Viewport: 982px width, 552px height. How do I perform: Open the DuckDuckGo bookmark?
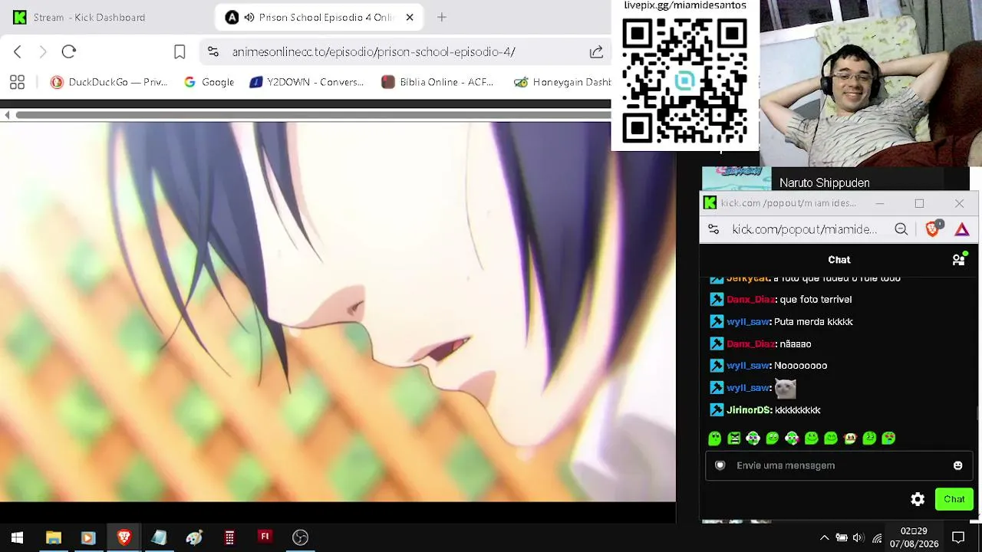click(x=109, y=82)
